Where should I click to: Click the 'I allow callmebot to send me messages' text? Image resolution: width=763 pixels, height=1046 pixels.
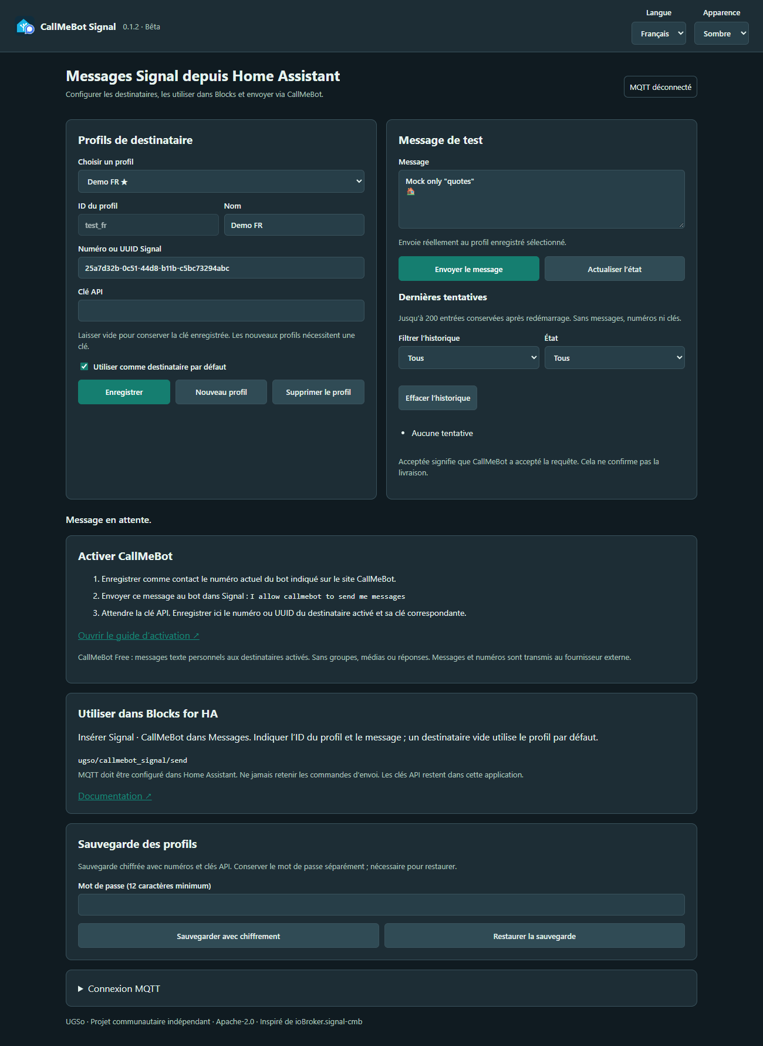coord(328,596)
